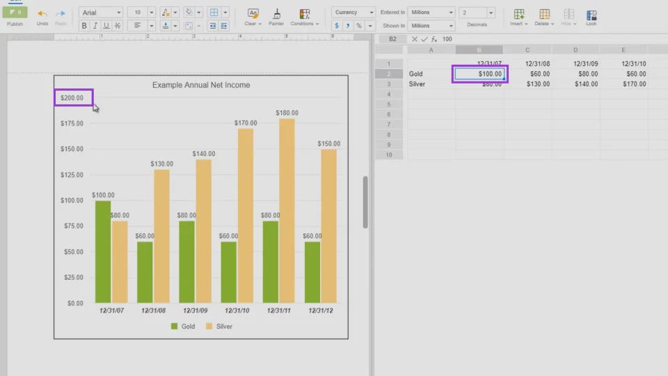The width and height of the screenshot is (668, 376).
Task: Toggle bold text formatting
Action: click(84, 26)
